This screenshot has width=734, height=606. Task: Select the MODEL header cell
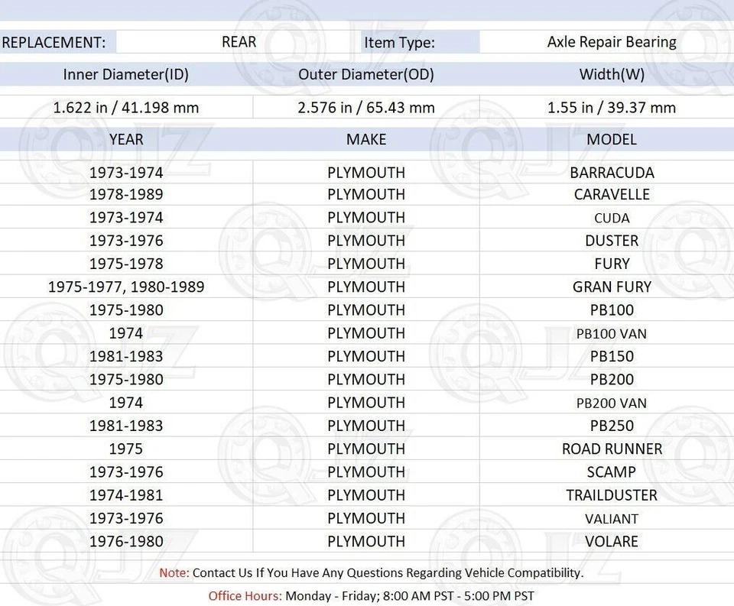(611, 140)
